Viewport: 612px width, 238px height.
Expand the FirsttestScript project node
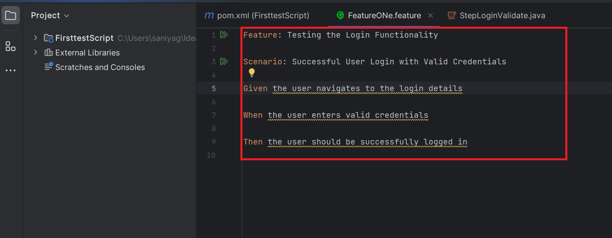point(36,38)
